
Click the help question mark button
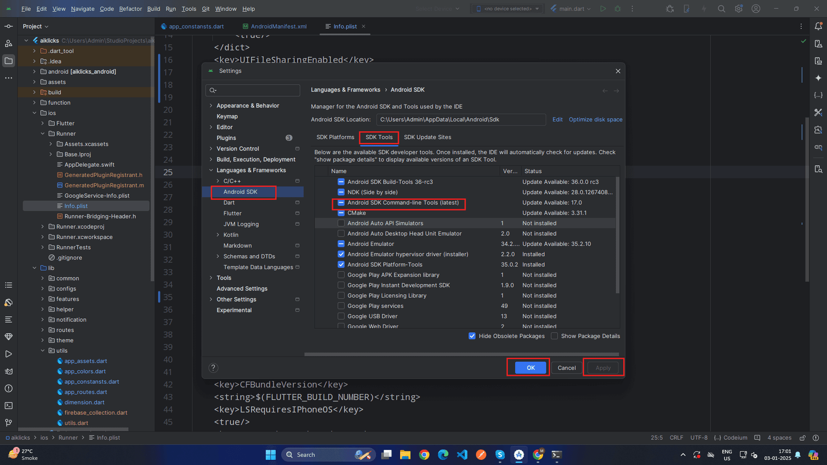pos(213,368)
